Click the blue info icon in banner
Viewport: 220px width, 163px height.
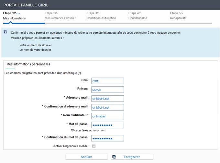coord(5,32)
